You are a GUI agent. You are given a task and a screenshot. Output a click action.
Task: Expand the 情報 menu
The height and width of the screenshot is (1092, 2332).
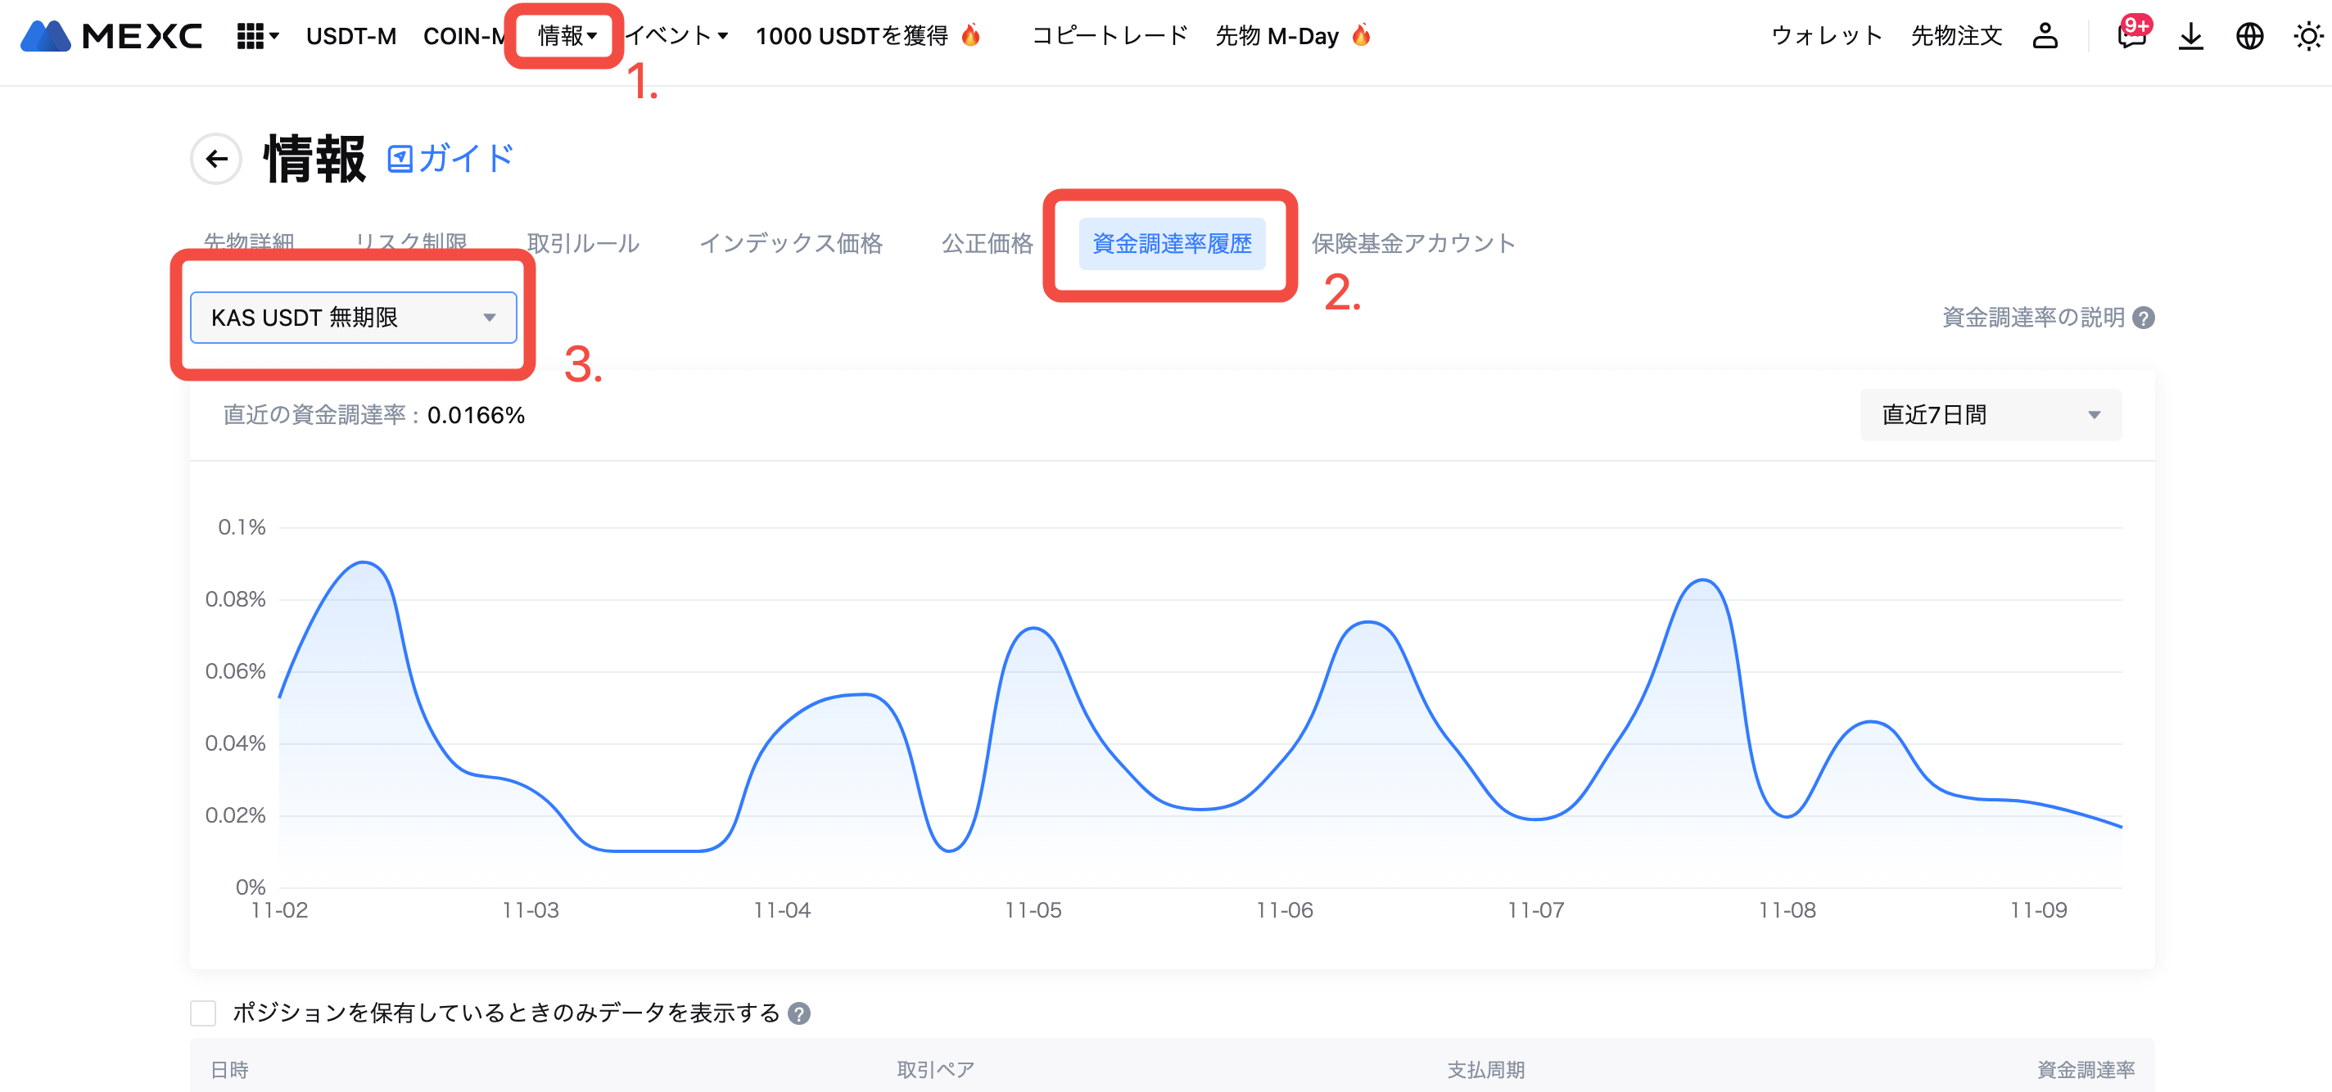(566, 36)
